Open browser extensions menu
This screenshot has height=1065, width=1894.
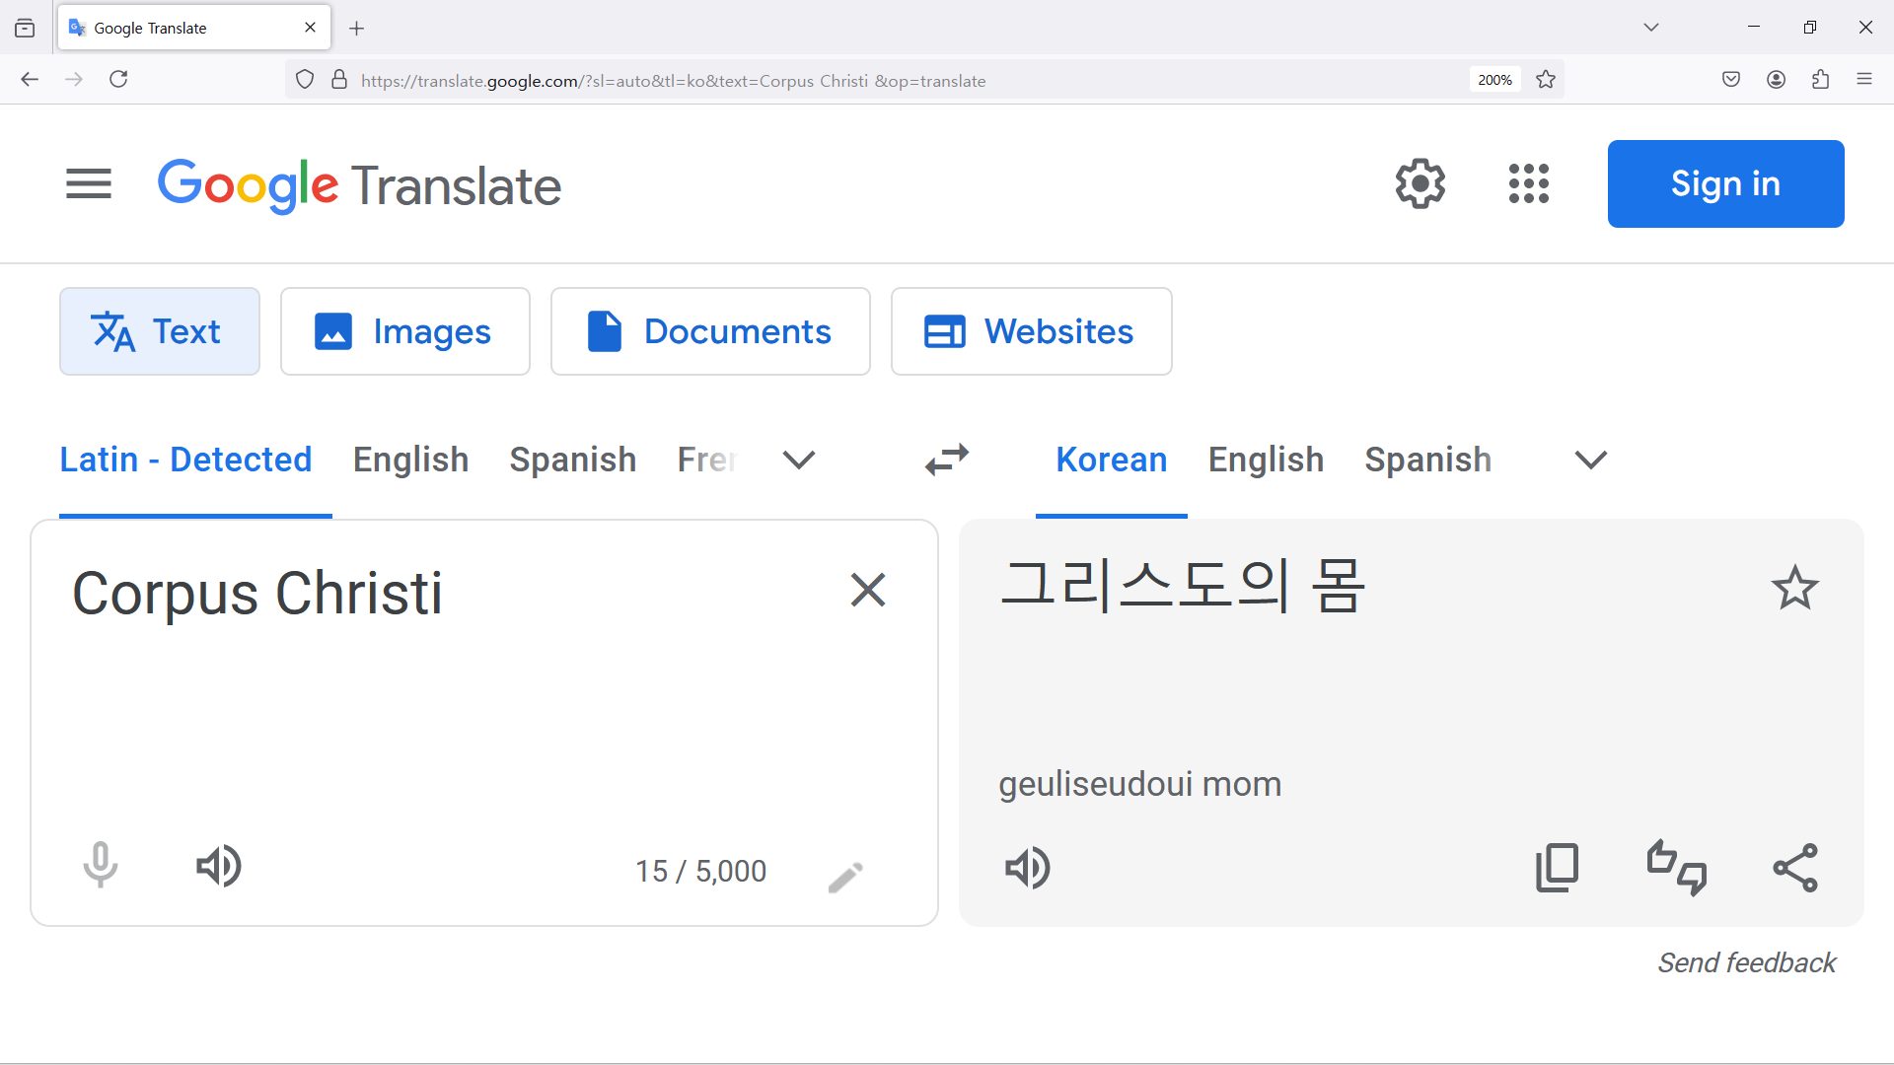tap(1821, 80)
